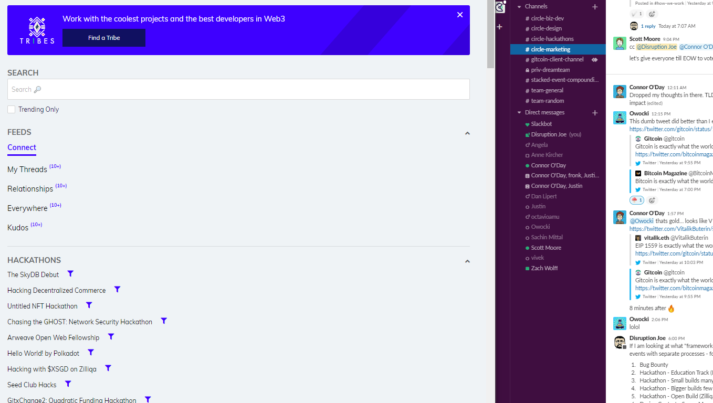Click Owocki's avatar on the 2:06 PM message
The width and height of the screenshot is (713, 403).
[620, 323]
